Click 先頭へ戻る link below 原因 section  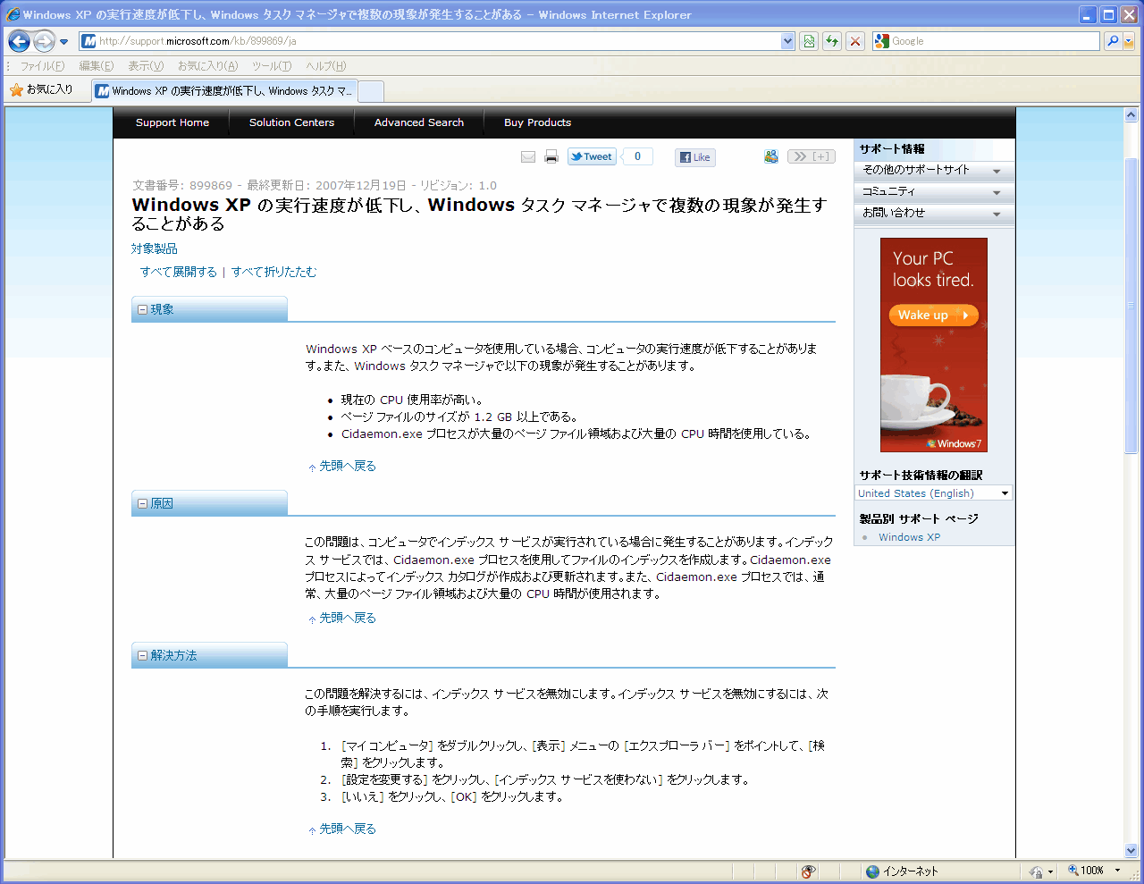pyautogui.click(x=348, y=619)
